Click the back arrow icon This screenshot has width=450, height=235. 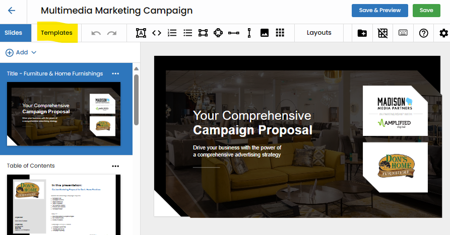coord(12,11)
